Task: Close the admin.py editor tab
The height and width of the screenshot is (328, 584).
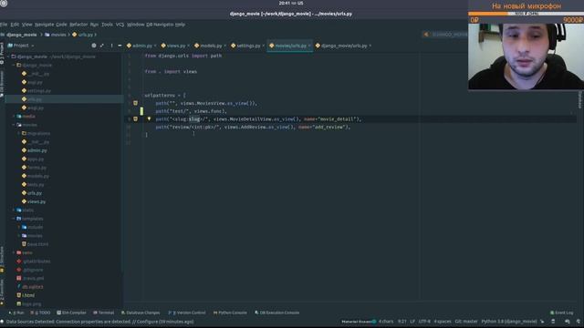Action: point(155,46)
